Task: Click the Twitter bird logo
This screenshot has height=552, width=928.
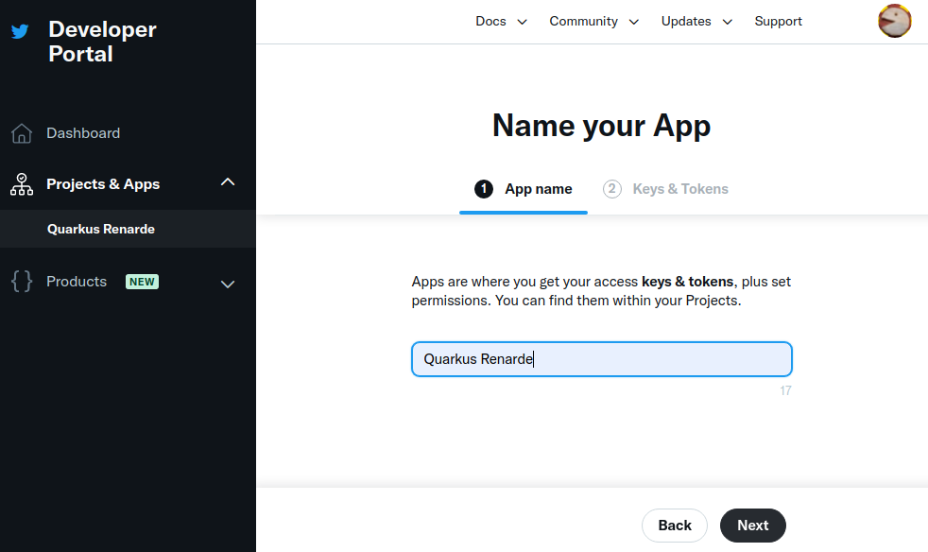Action: pos(20,31)
